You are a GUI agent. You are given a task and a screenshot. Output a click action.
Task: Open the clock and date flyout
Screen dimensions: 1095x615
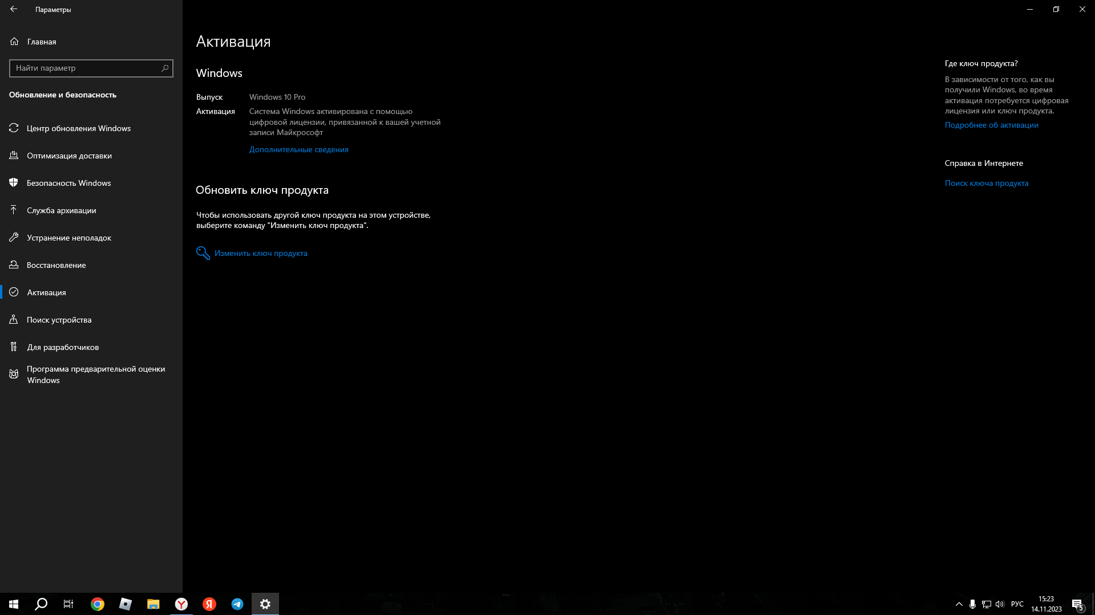(x=1046, y=604)
